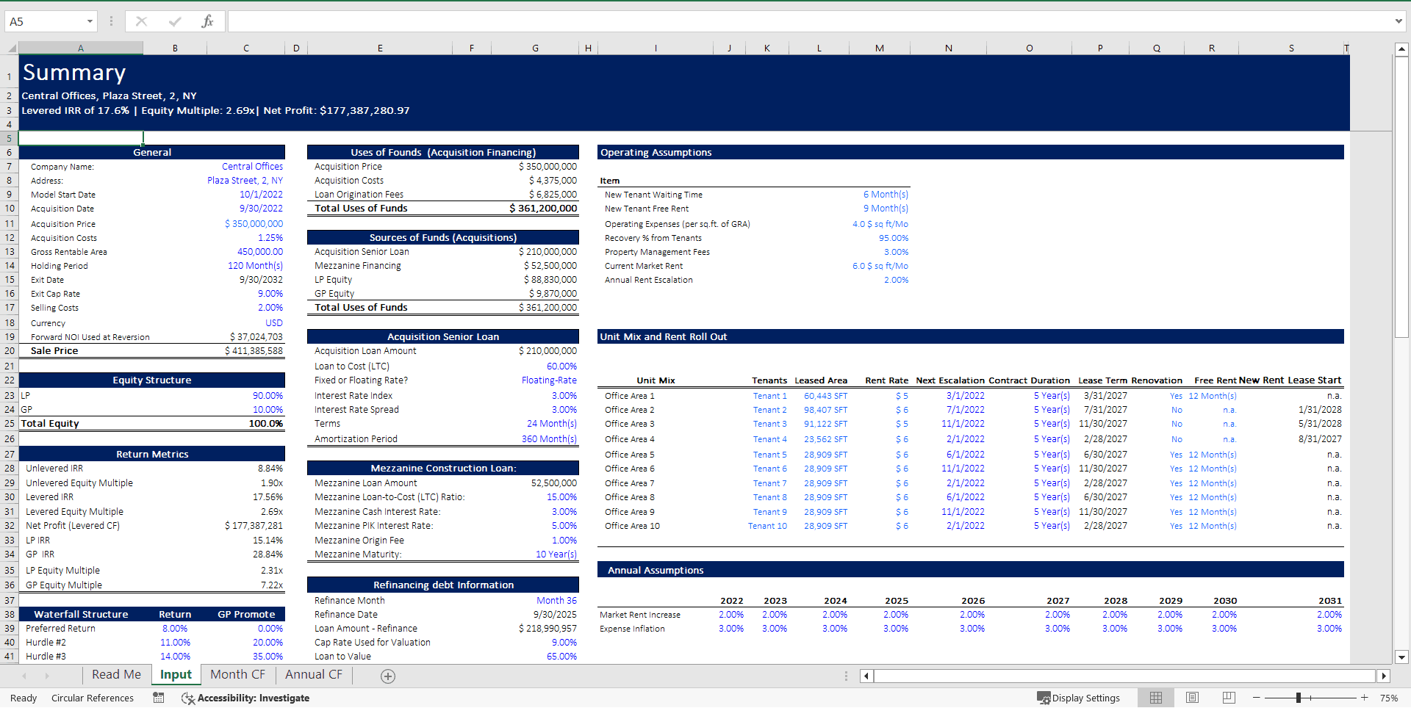1411x708 pixels.
Task: Click the Enter (checkmark) icon on formula bar
Action: (174, 21)
